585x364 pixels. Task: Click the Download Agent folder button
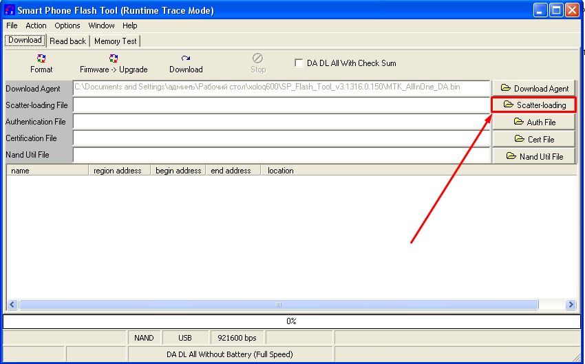[534, 88]
